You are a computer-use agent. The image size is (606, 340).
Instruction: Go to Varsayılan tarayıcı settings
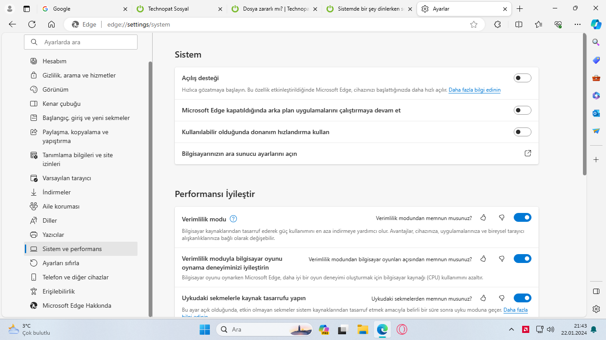[x=81, y=178]
